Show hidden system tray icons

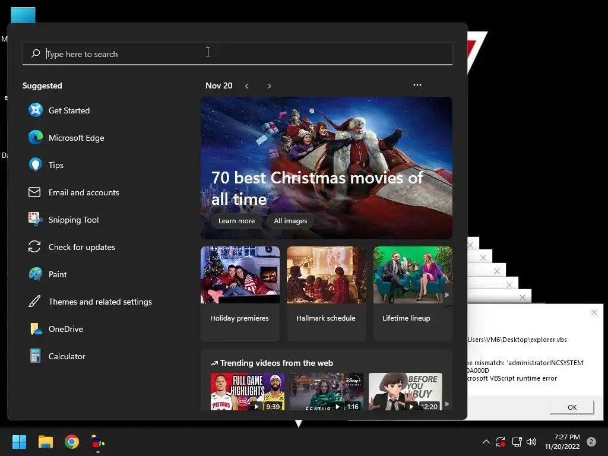[x=486, y=442]
